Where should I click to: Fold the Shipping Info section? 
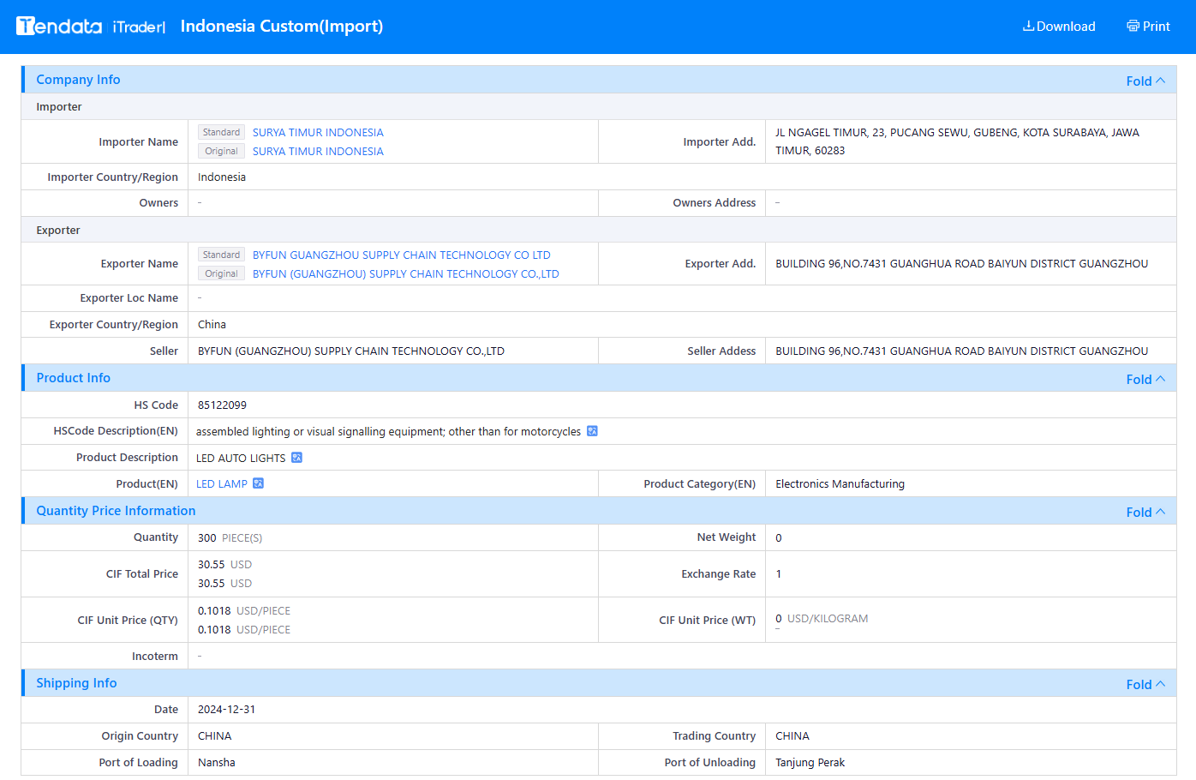click(x=1145, y=684)
